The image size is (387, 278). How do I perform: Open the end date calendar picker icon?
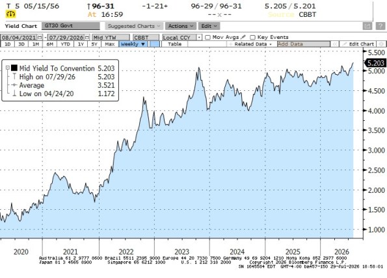coord(87,38)
